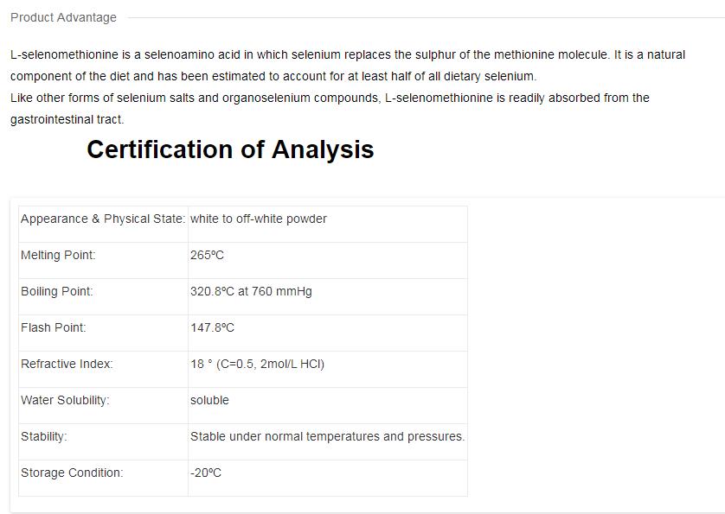
Task: Click the 147.8ºC flash point value
Action: pos(212,327)
